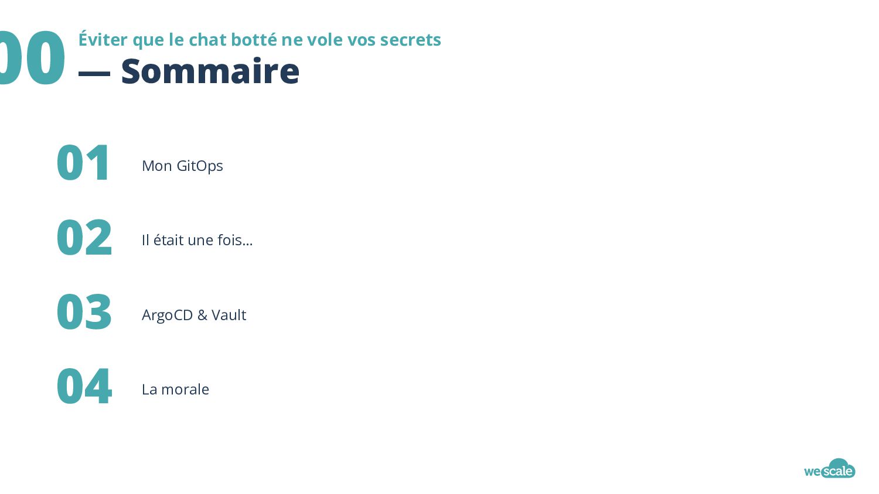Viewport: 879px width, 494px height.
Task: Click the ampersand in ArgoCD & Vault
Action: [x=202, y=315]
